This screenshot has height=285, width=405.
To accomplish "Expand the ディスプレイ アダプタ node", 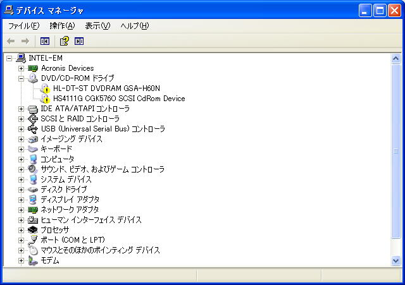I will point(21,200).
